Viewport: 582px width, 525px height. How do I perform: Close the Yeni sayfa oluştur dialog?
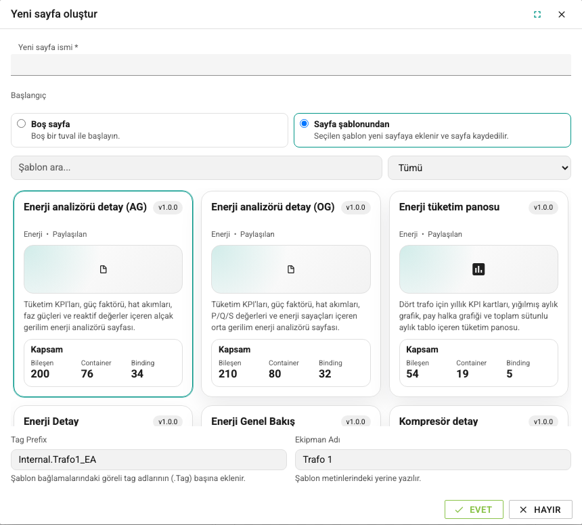[x=562, y=14]
